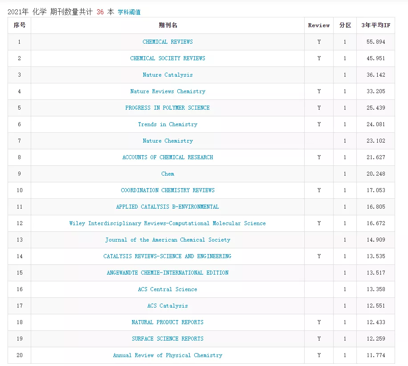Click the Chem journal link
Viewport: 408px width, 366px height.
point(167,174)
